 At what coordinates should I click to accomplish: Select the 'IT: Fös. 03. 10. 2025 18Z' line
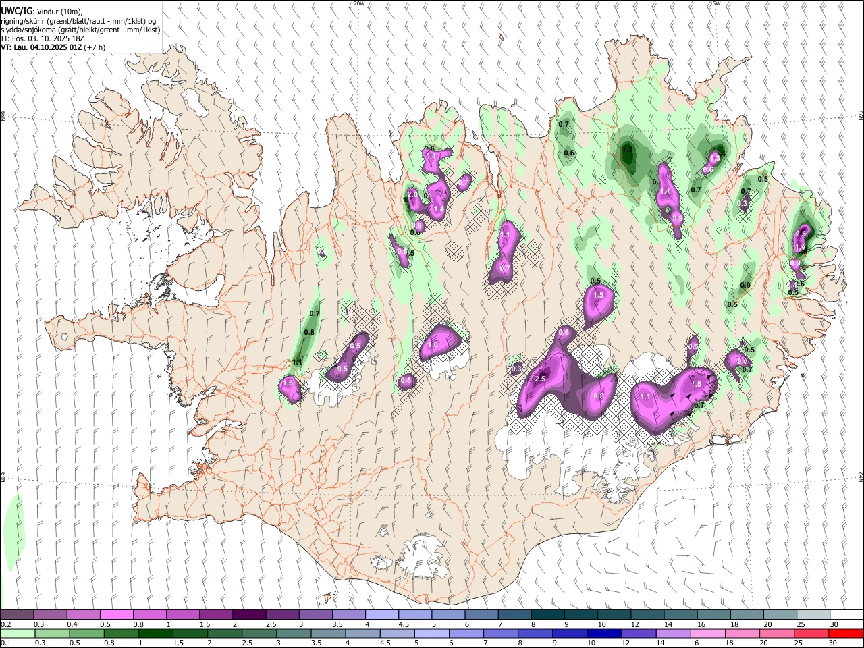tap(43, 38)
